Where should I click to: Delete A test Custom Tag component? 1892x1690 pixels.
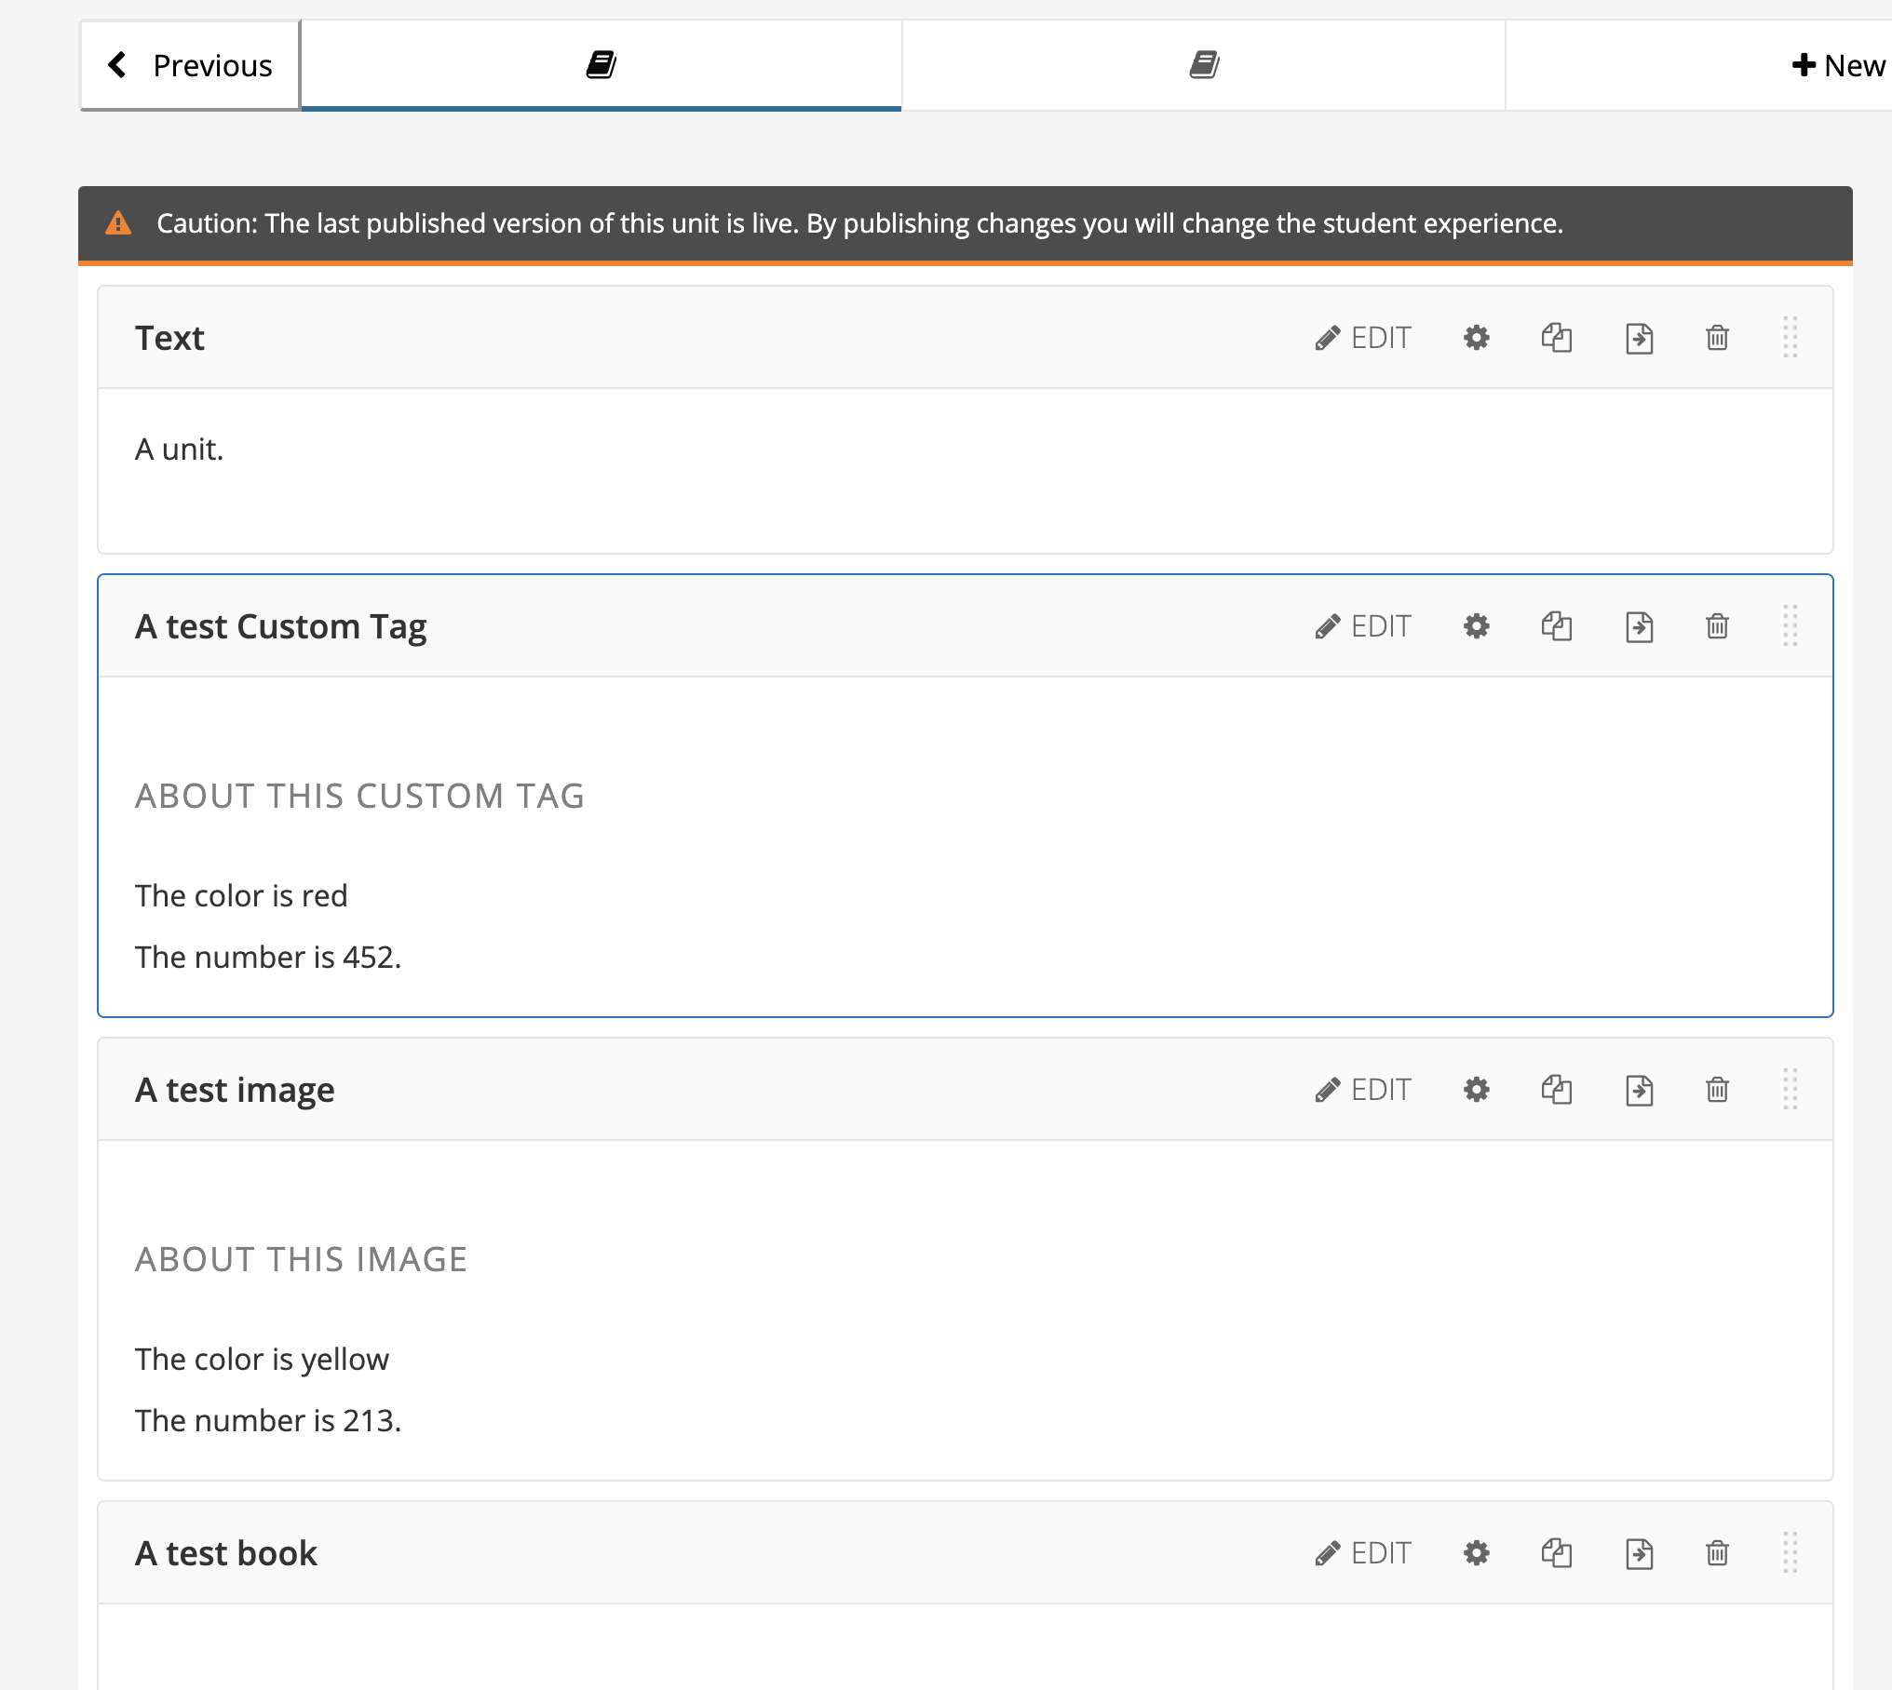1717,626
